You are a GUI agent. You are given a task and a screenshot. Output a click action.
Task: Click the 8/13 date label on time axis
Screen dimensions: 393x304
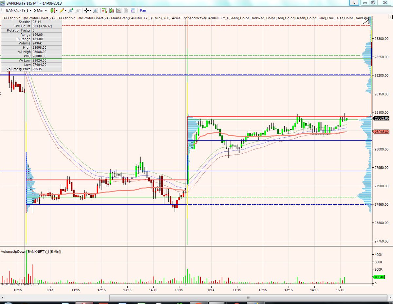pos(50,290)
